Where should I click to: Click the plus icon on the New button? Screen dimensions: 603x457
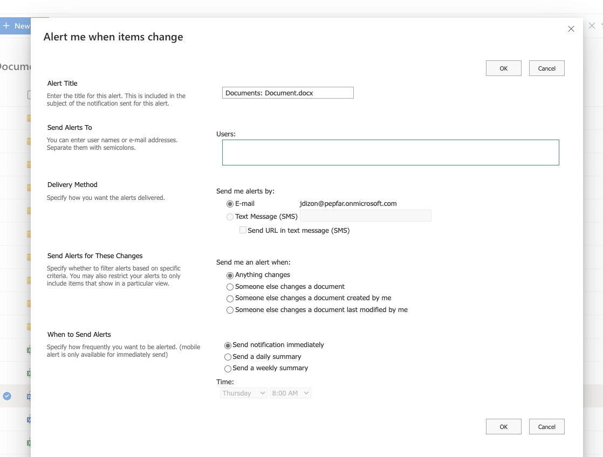[x=6, y=25]
